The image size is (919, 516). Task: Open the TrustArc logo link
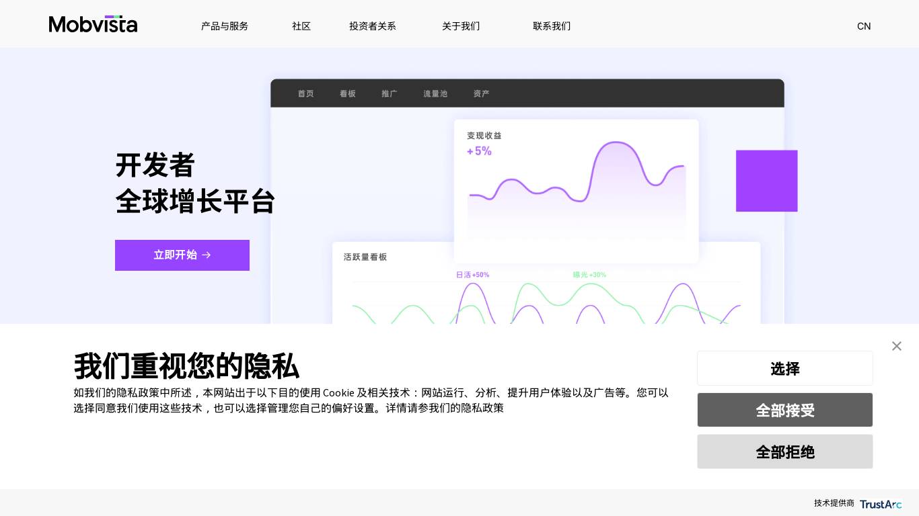880,504
